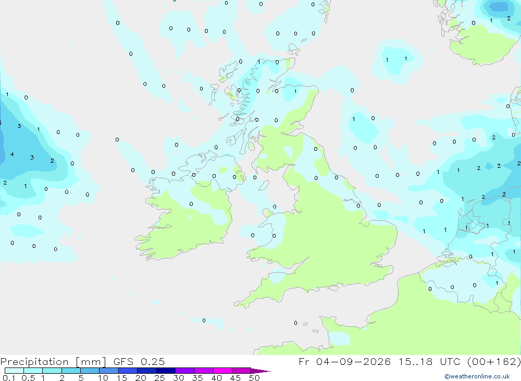This screenshot has height=381, width=521.
Task: Click the 45–50 mm legend swatch
Action: click(242, 371)
